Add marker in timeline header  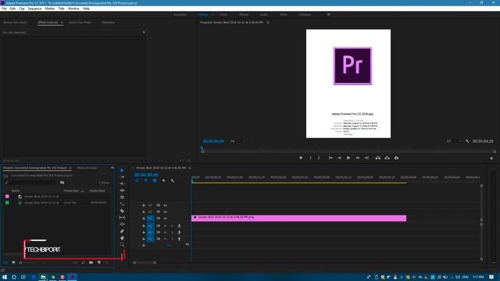[163, 180]
